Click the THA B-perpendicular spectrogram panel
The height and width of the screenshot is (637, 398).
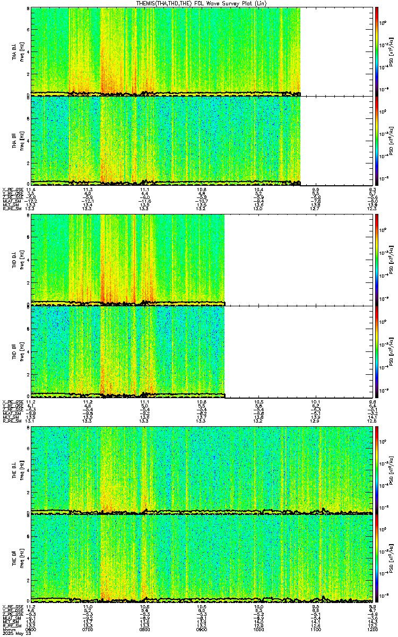[201, 51]
